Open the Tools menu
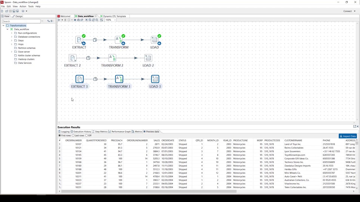 (31, 6)
